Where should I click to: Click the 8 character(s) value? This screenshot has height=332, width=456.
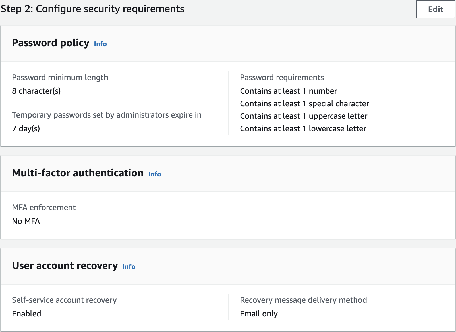pos(36,91)
